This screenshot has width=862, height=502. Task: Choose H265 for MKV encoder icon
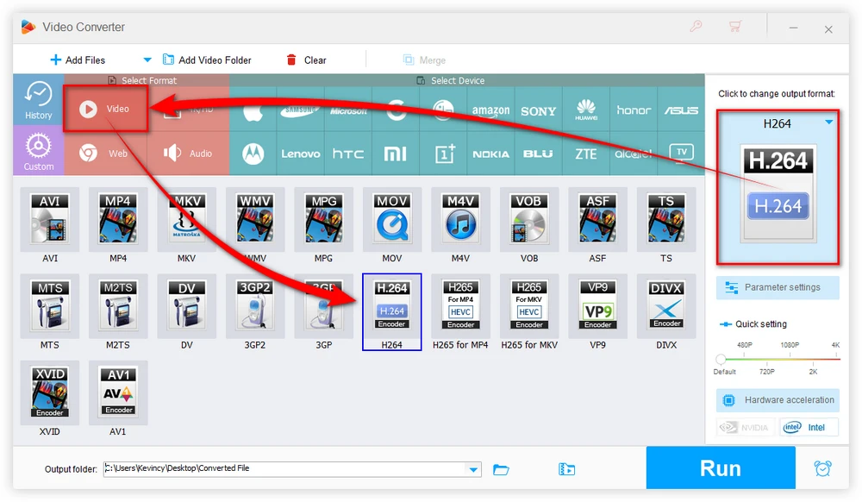click(x=529, y=305)
